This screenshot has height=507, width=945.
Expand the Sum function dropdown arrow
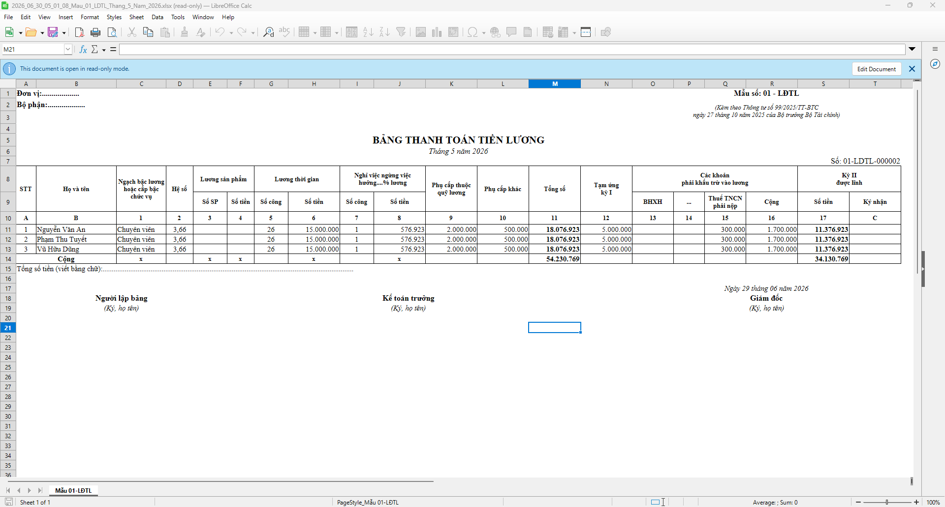pyautogui.click(x=104, y=50)
